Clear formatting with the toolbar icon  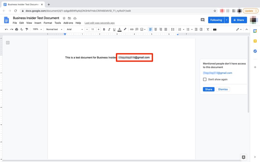click(x=208, y=30)
